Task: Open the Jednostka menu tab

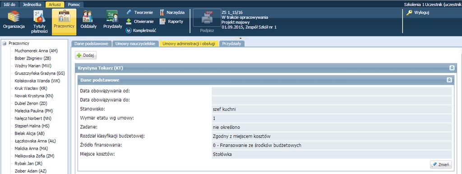Action: [x=32, y=5]
